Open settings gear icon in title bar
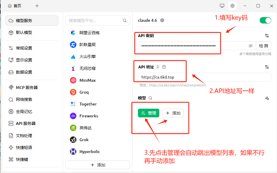 click(232, 6)
